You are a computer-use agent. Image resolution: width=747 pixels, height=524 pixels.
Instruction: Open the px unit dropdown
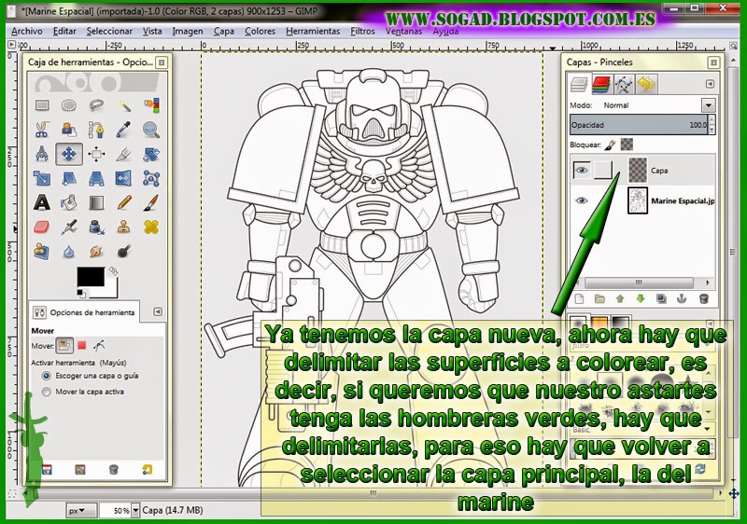pyautogui.click(x=81, y=511)
